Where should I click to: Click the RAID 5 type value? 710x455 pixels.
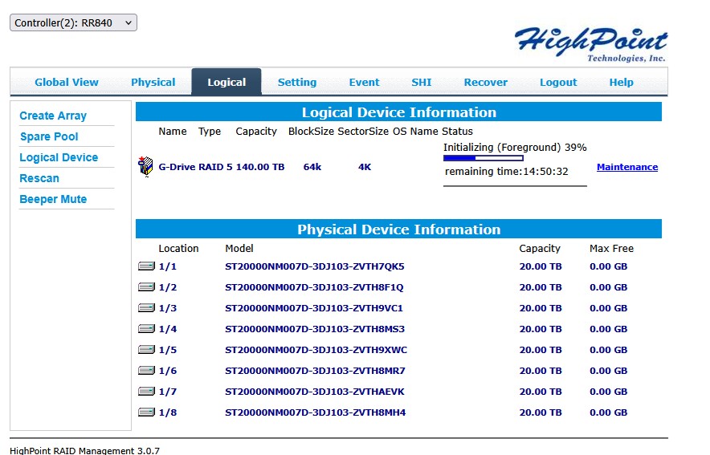tap(215, 167)
